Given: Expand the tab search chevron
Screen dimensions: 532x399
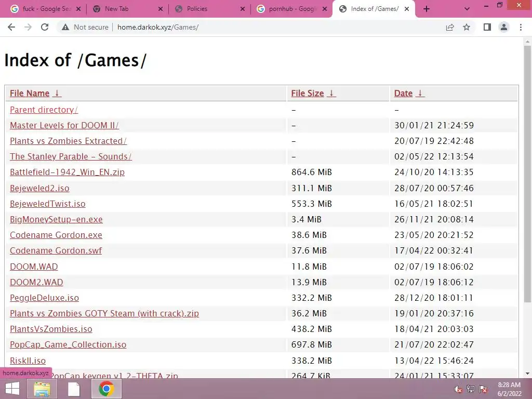Looking at the screenshot, I should (467, 9).
